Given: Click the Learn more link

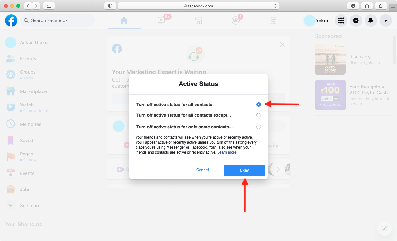Looking at the screenshot, I should pos(227,152).
